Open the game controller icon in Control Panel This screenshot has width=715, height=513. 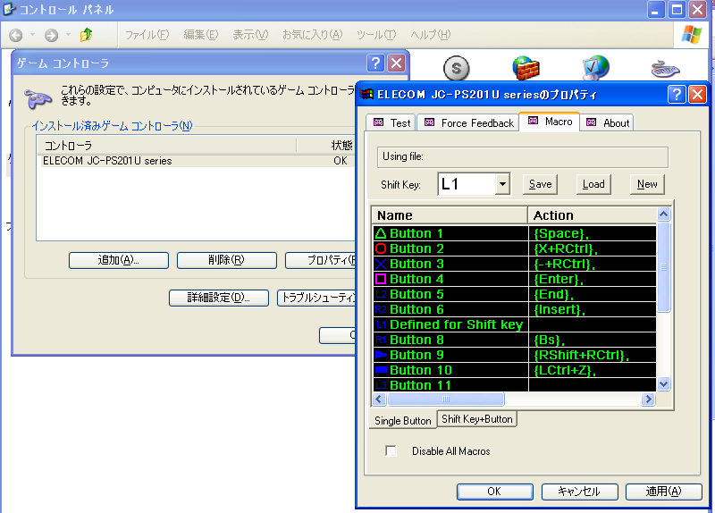coord(665,69)
